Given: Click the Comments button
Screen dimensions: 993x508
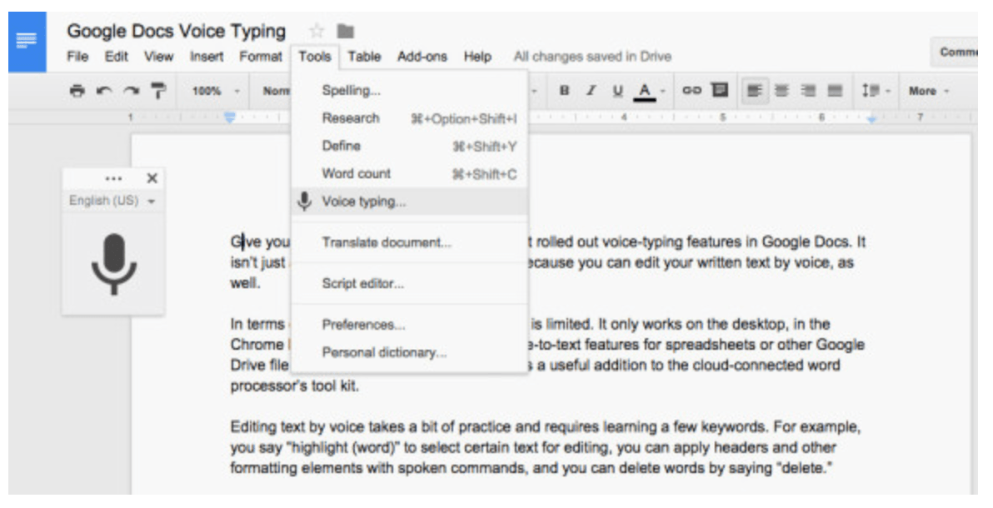Looking at the screenshot, I should coord(955,52).
